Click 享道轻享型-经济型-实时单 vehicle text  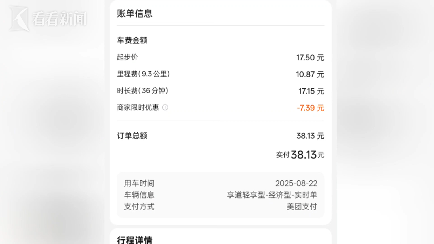(272, 195)
